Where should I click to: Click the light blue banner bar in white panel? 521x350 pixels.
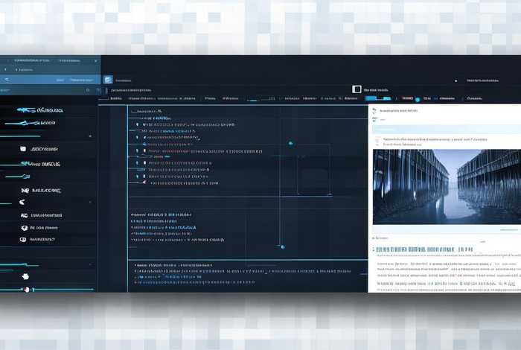[444, 127]
